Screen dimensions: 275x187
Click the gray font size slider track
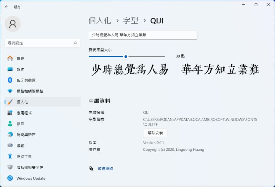[x=147, y=57]
